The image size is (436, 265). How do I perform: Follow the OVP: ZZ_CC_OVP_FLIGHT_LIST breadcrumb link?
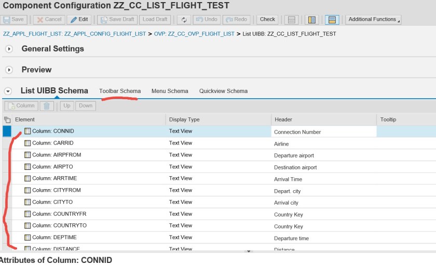tap(194, 34)
